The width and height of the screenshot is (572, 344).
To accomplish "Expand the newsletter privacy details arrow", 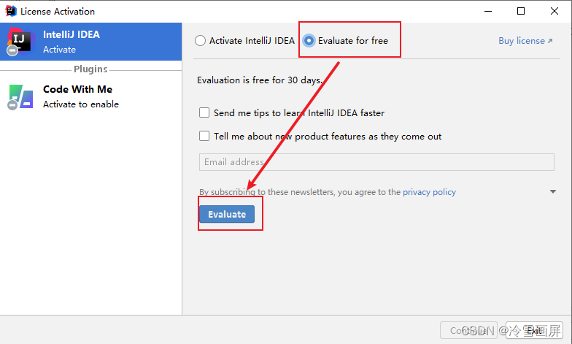I will click(x=553, y=191).
